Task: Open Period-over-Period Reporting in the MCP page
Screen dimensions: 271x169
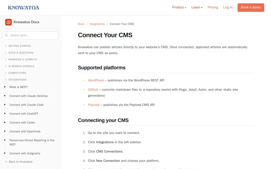Action: tap(32, 142)
